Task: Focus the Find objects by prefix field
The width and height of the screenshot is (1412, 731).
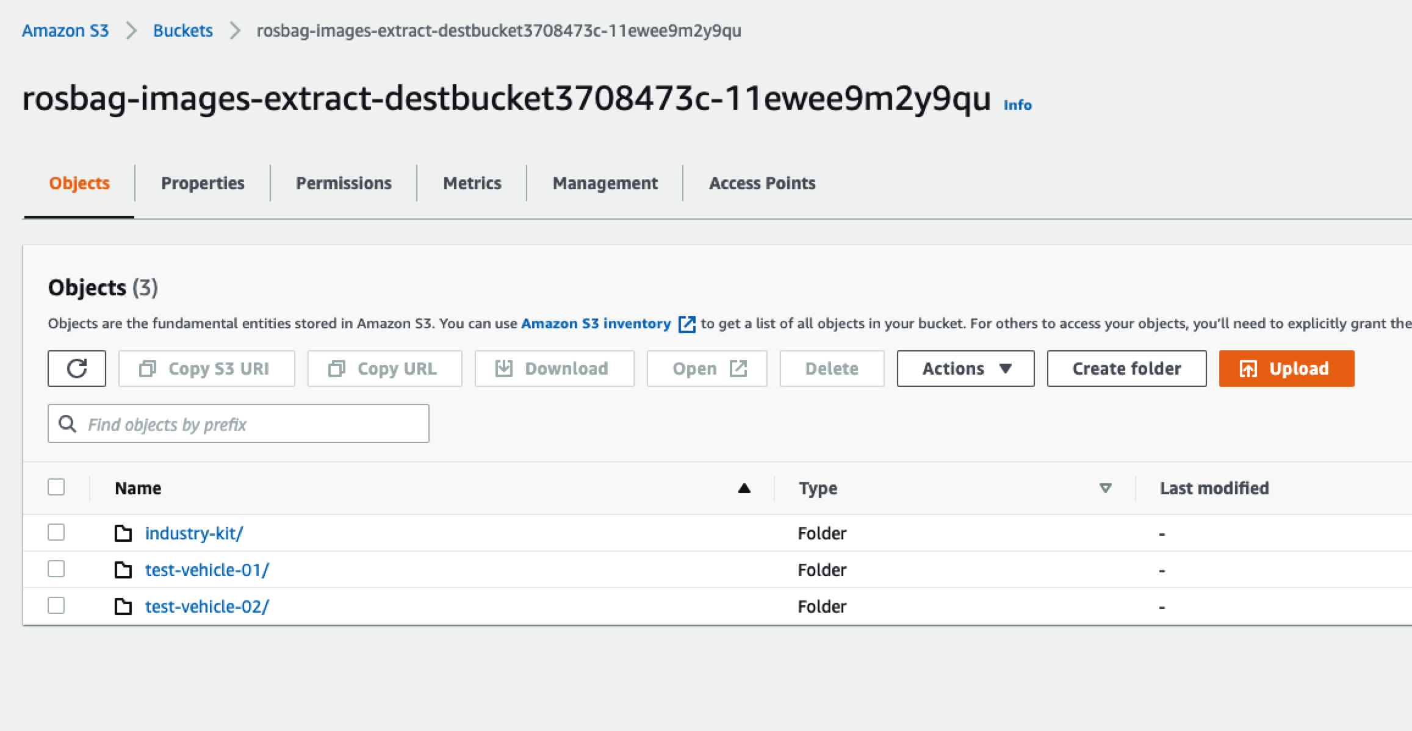Action: point(239,423)
